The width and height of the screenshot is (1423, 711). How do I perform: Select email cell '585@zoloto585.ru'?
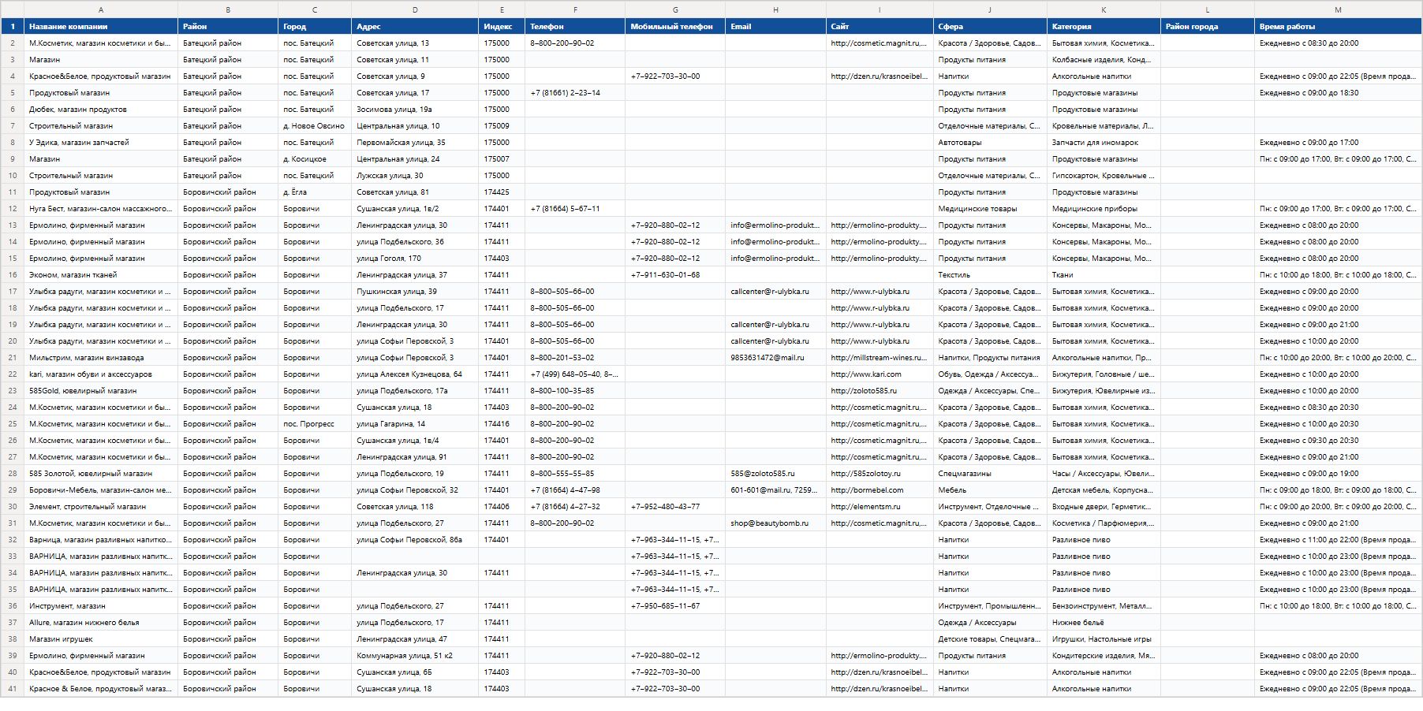click(775, 474)
